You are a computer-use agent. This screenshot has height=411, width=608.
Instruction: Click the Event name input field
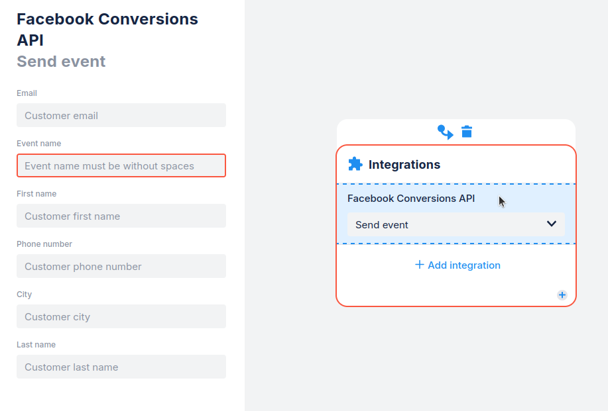pyautogui.click(x=121, y=165)
